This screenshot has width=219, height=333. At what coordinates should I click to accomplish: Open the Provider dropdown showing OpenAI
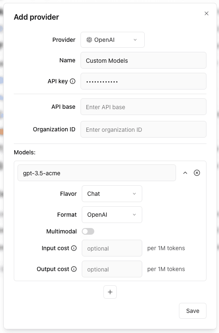(113, 40)
